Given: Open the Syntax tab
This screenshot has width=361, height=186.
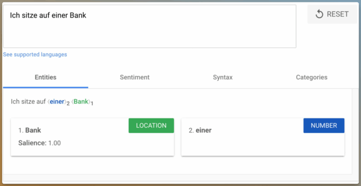Looking at the screenshot, I should click(x=222, y=77).
